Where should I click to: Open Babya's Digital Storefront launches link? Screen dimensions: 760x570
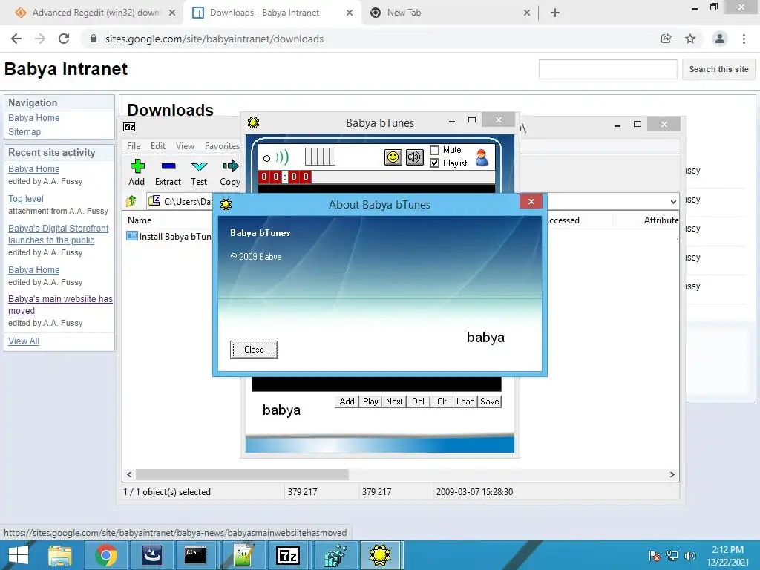point(58,234)
